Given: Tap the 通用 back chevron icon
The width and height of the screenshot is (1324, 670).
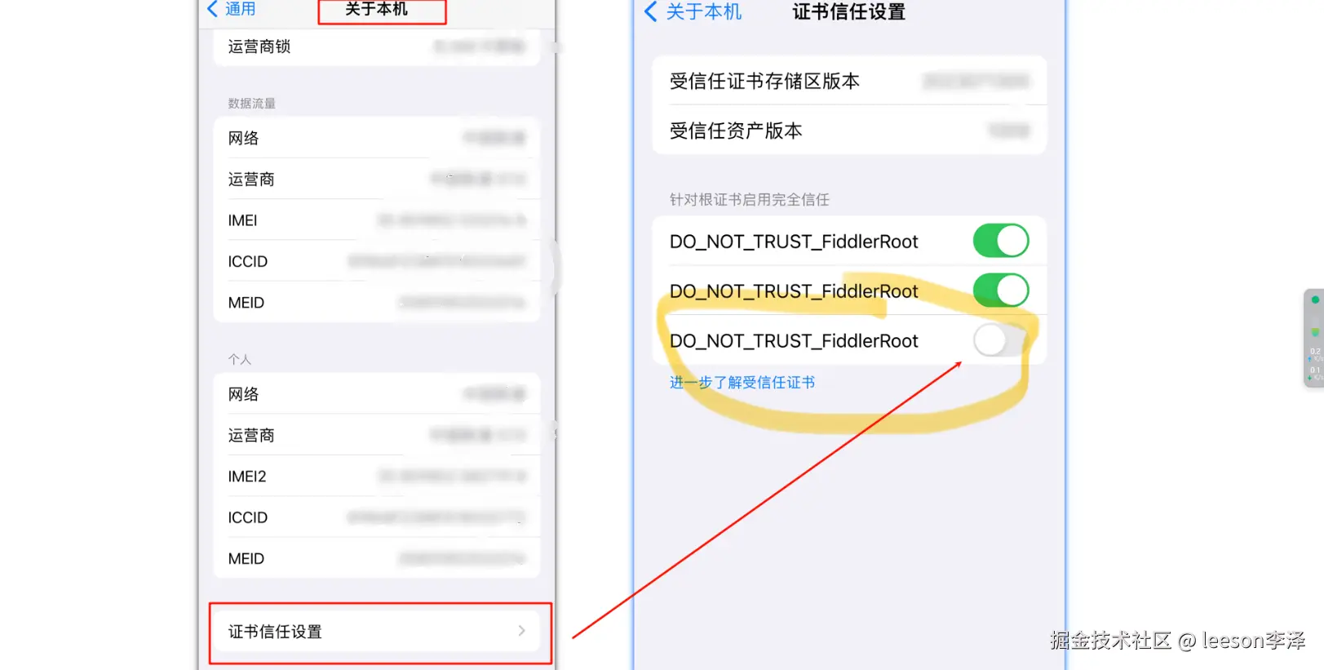Looking at the screenshot, I should [x=213, y=9].
